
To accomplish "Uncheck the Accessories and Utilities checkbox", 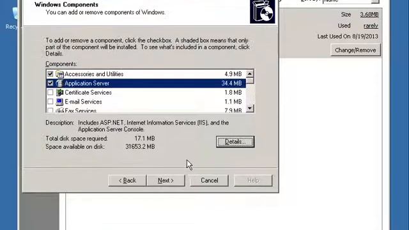I will (x=50, y=74).
